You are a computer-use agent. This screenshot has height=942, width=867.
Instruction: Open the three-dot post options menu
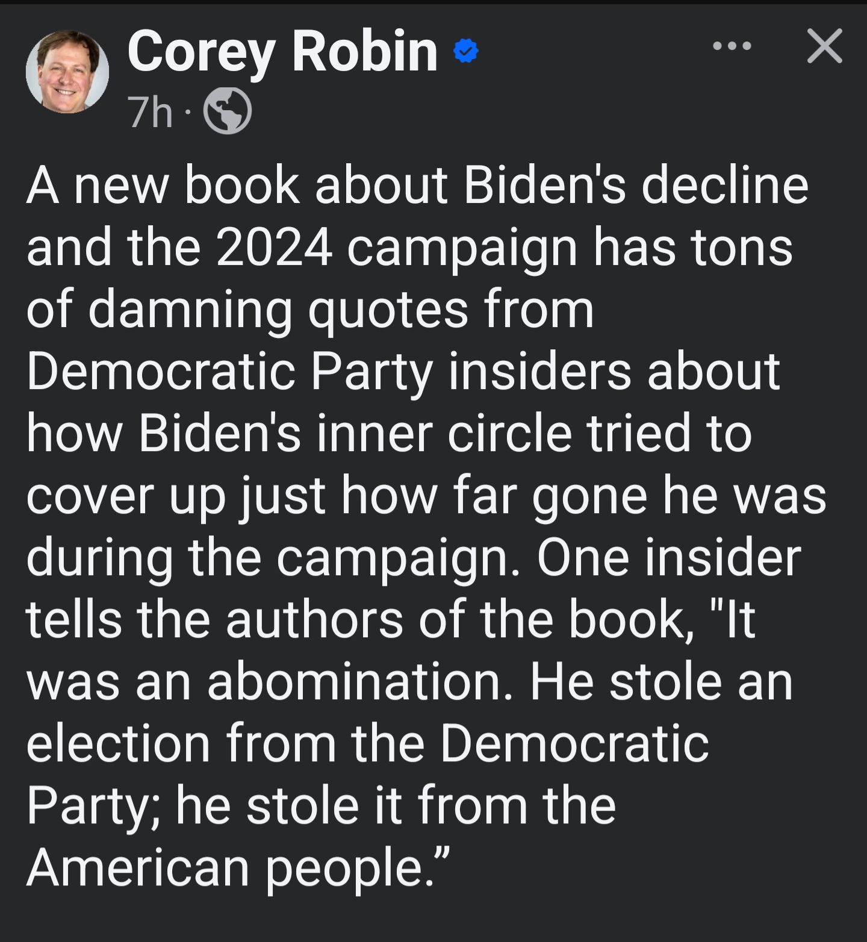[732, 46]
